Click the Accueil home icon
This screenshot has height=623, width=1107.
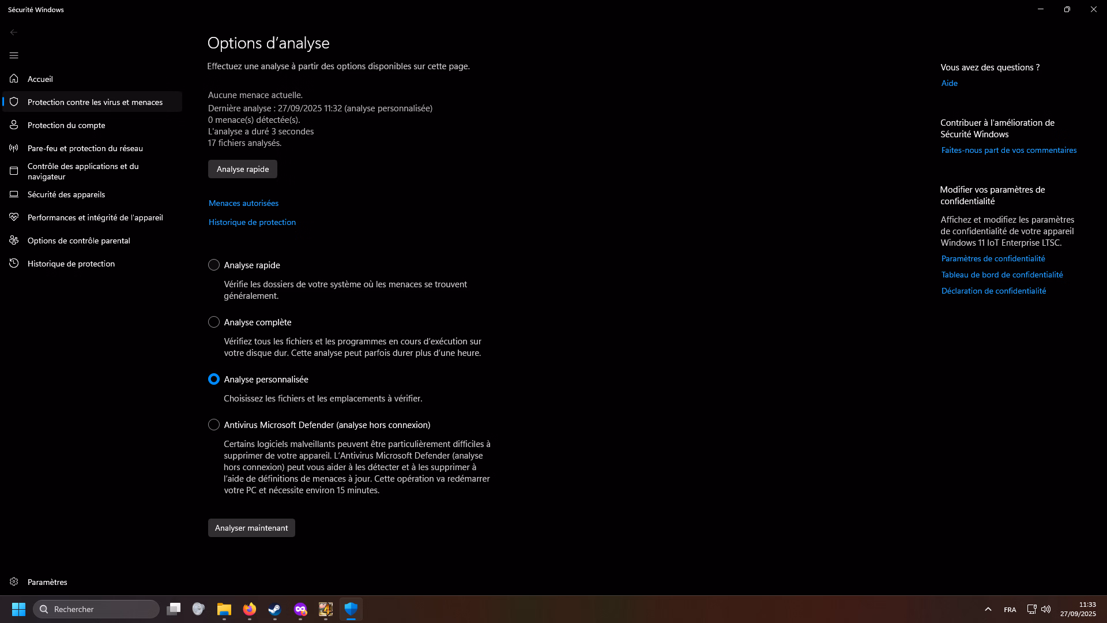point(14,78)
